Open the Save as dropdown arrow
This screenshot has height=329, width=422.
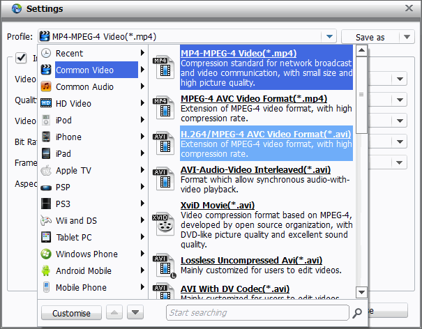pyautogui.click(x=407, y=36)
